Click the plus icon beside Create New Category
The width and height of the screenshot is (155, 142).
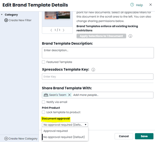pyautogui.click(x=6, y=138)
